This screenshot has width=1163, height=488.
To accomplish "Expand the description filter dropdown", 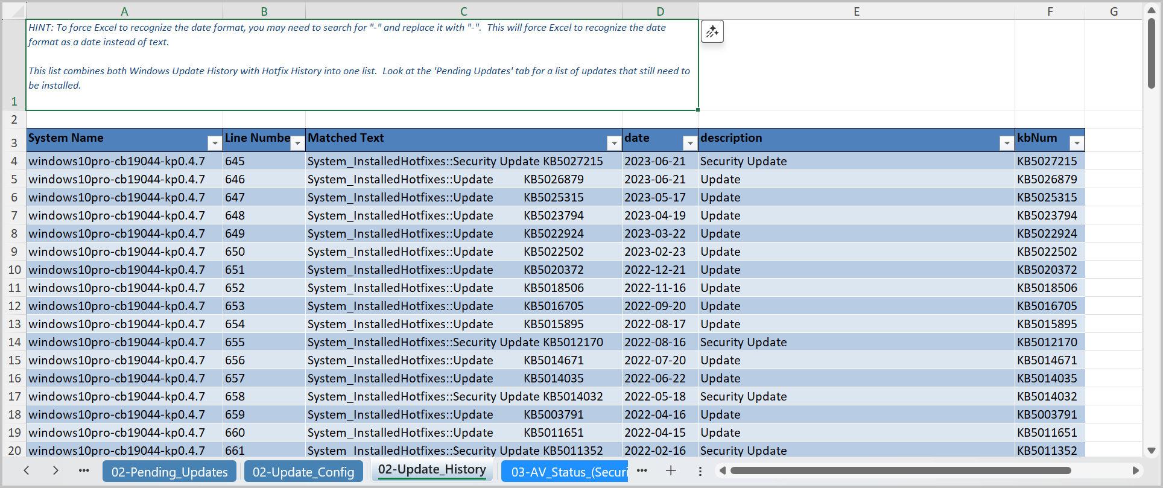I will [x=1006, y=143].
